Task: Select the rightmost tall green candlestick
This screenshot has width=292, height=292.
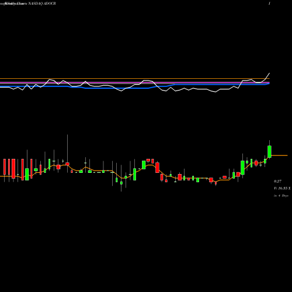Action: point(269,151)
